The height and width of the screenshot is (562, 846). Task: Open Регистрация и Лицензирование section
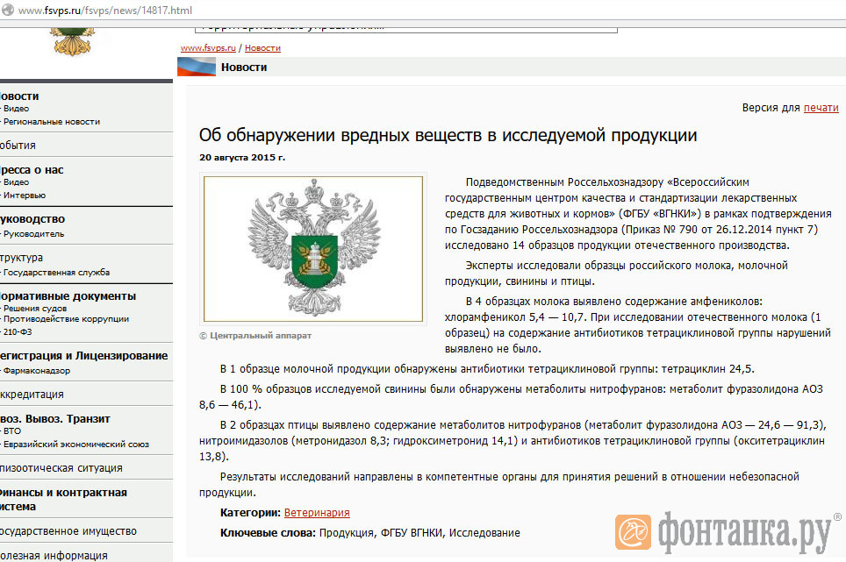coord(83,356)
